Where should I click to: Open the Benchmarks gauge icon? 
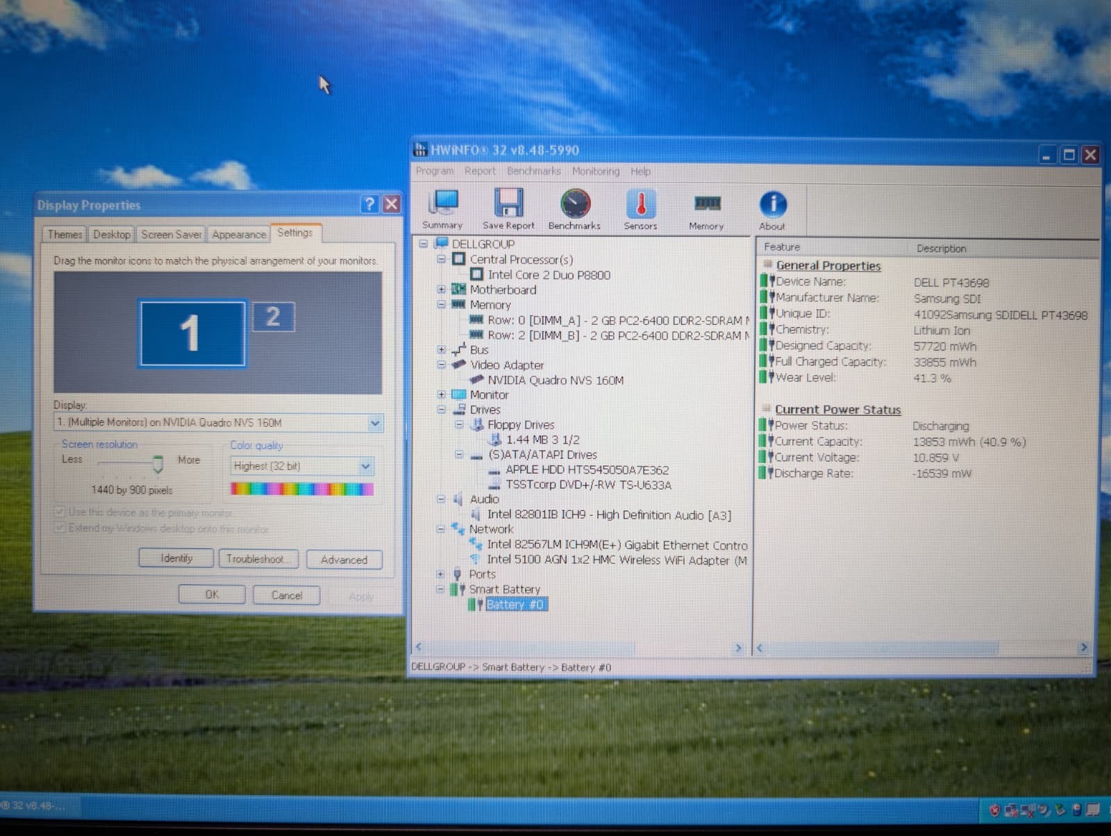click(574, 210)
